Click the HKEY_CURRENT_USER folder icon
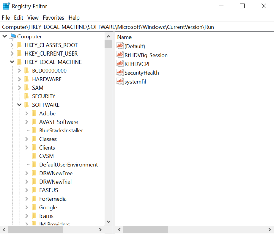 coord(19,54)
